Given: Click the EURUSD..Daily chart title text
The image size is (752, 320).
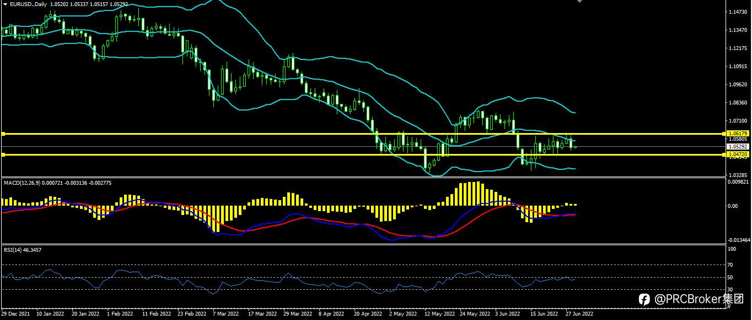Looking at the screenshot, I should [29, 4].
